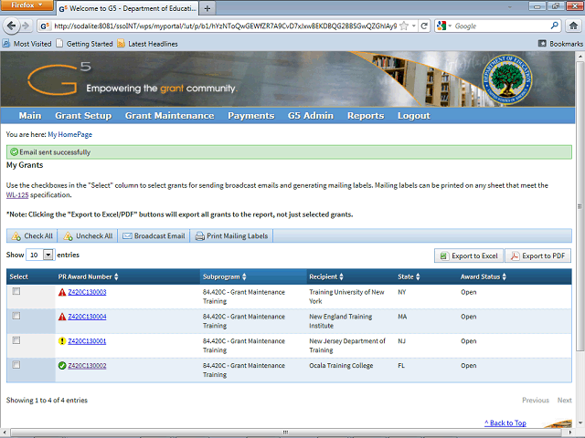Open grant link Z420C130001
Viewport: 585px width, 438px height.
[x=87, y=341]
